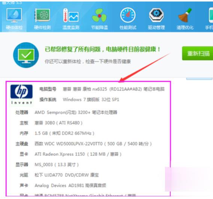The image size is (213, 199).
Task: Open the 节能降温 energy saving fan tab
Action: point(99,19)
